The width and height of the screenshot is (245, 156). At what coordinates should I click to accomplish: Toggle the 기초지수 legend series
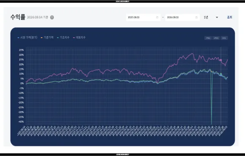(63, 38)
